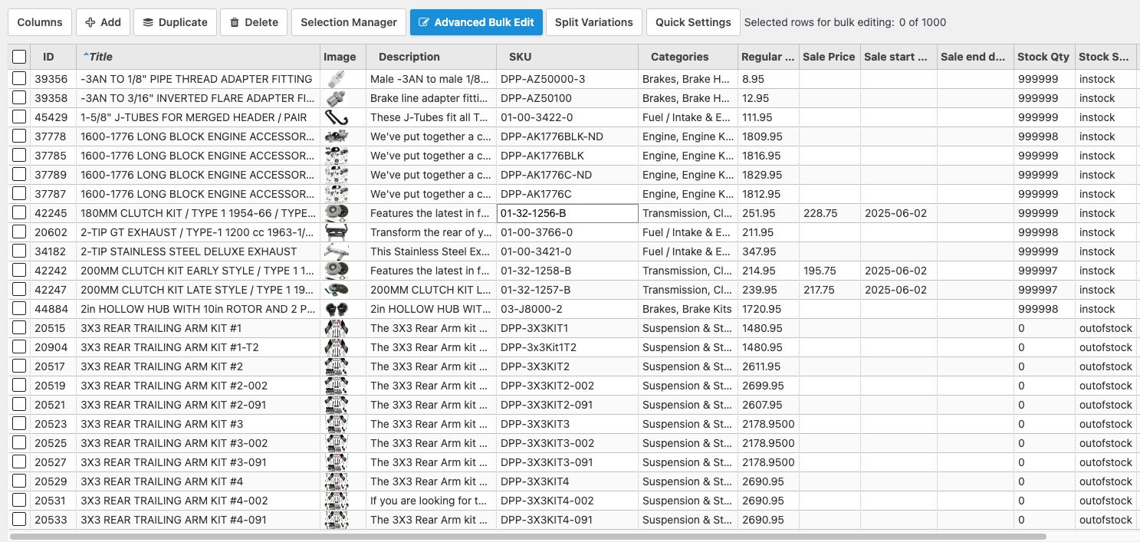Click regular price cell 111.95
This screenshot has height=542, width=1140.
(768, 117)
